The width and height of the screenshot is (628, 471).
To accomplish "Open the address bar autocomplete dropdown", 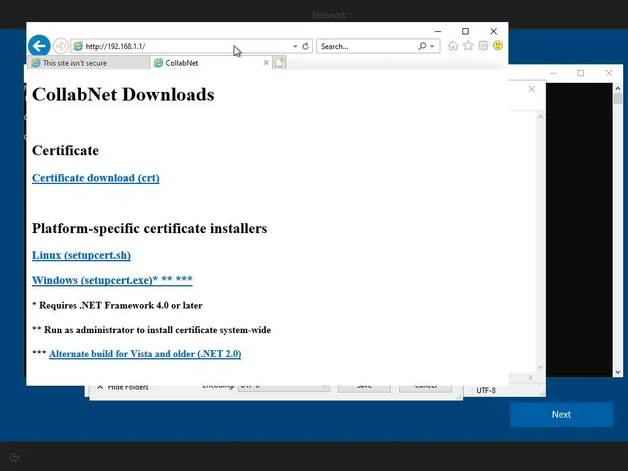I will point(295,47).
